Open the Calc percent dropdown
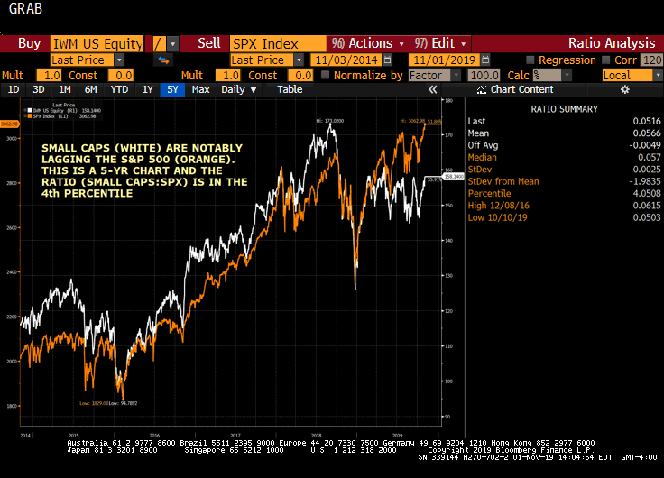The image size is (664, 478). coord(567,76)
